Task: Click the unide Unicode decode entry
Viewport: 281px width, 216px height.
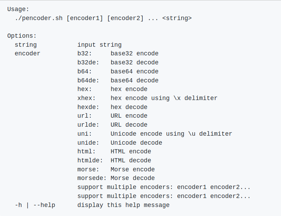Action: (x=120, y=143)
